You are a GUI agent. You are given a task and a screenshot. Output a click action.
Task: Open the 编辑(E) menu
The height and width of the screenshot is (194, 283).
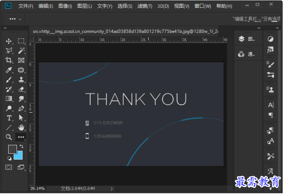click(46, 6)
